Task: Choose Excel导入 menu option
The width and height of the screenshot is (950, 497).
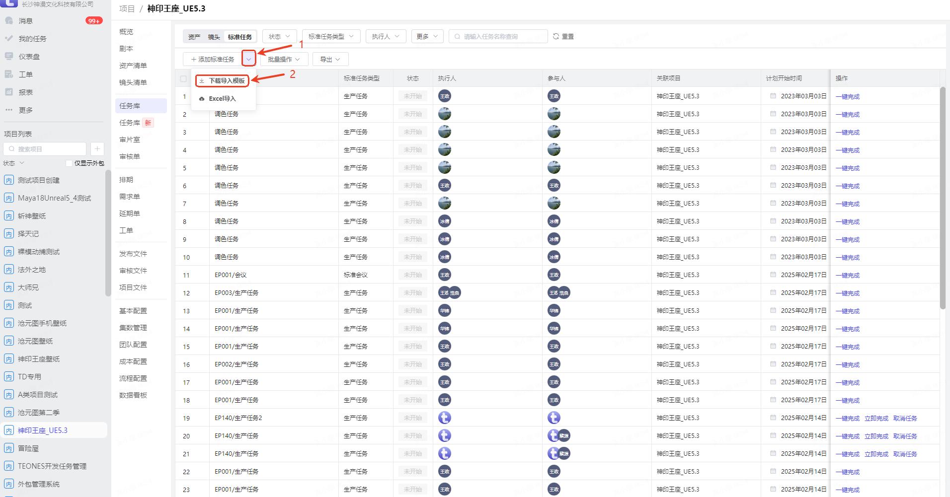Action: point(222,98)
